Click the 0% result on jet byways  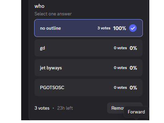[133, 68]
